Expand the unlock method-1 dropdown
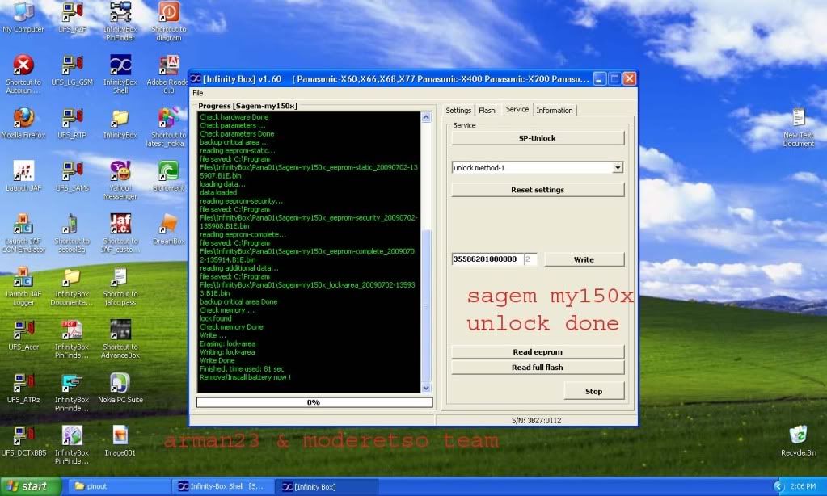This screenshot has height=496, width=827. 618,167
